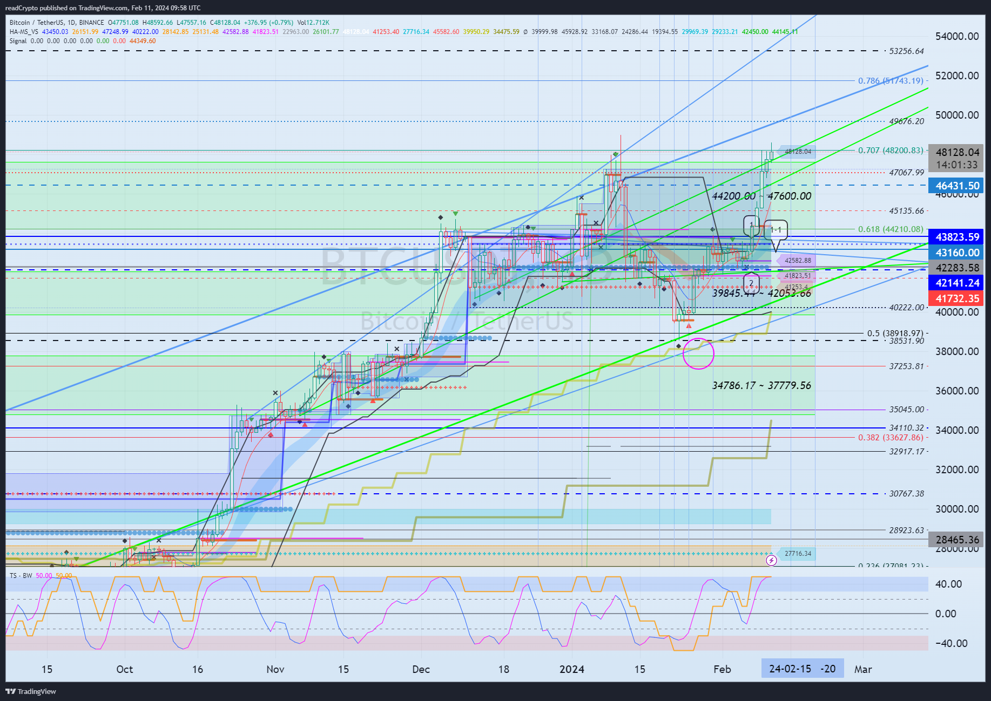Select the 34786.17 ~ 37779.56 range annotation
Viewport: 991px width, 701px height.
click(x=761, y=386)
